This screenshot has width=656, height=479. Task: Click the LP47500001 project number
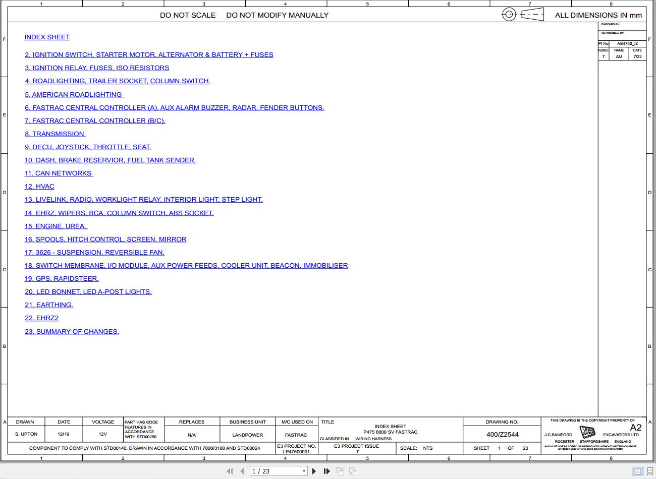296,452
